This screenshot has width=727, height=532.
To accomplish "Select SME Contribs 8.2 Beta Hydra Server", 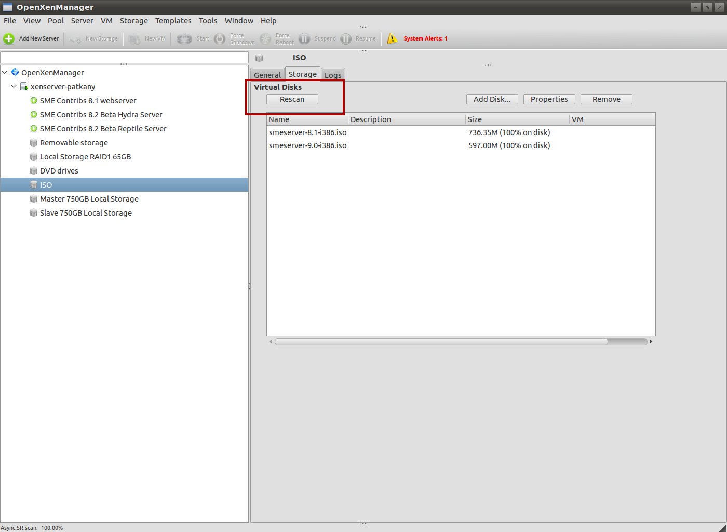I will (x=101, y=115).
